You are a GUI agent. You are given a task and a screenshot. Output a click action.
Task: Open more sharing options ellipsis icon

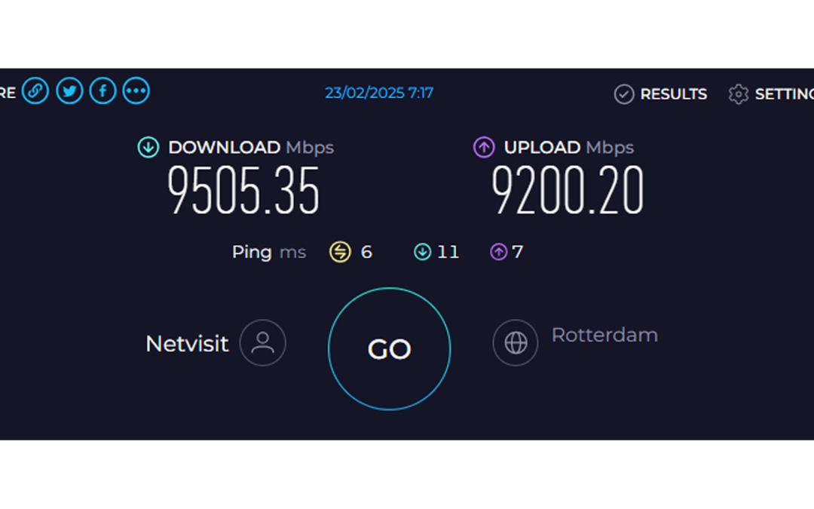click(136, 91)
